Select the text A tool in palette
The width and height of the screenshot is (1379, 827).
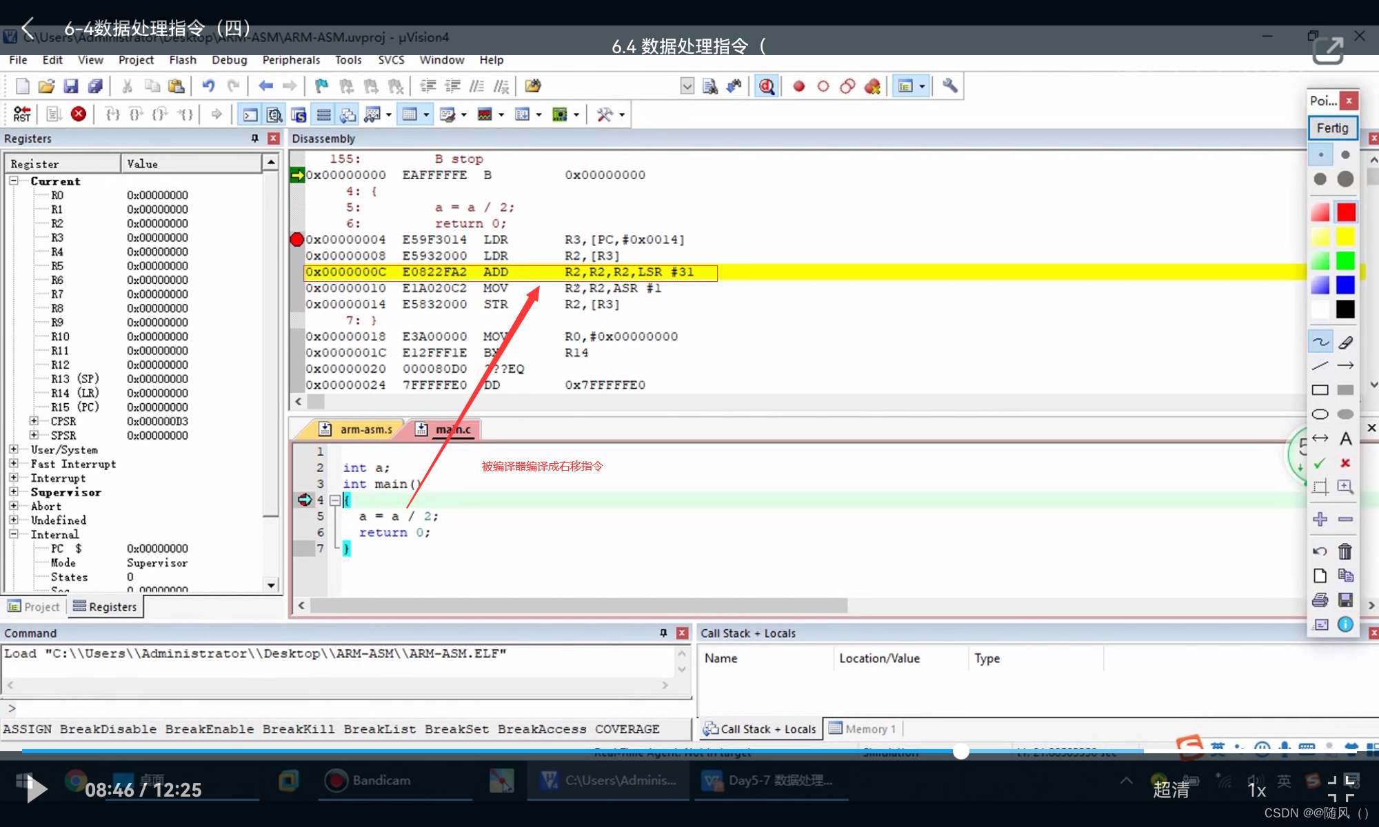[1345, 438]
